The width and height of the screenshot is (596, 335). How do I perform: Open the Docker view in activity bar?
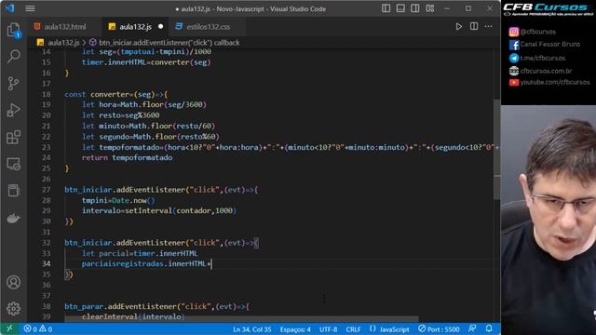pyautogui.click(x=13, y=219)
